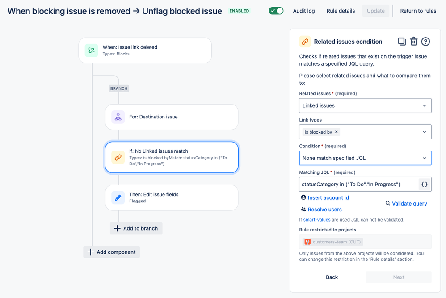The width and height of the screenshot is (446, 298).
Task: Open the Link types dropdown
Action: tap(365, 132)
